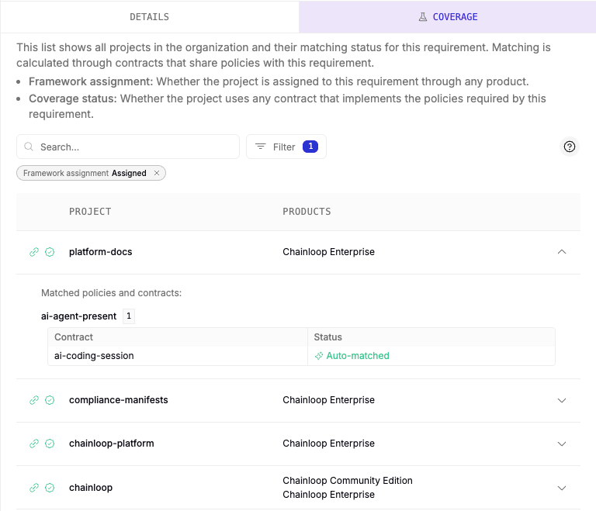Click Chainloop Community Edition product text
This screenshot has width=596, height=511.
pyautogui.click(x=348, y=481)
